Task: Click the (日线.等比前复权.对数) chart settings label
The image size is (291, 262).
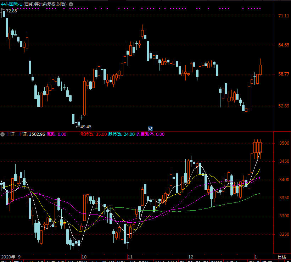Action: click(x=45, y=4)
